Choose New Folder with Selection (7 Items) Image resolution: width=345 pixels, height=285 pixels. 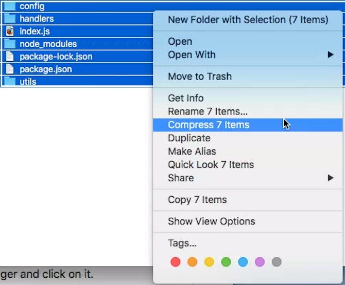tap(248, 20)
